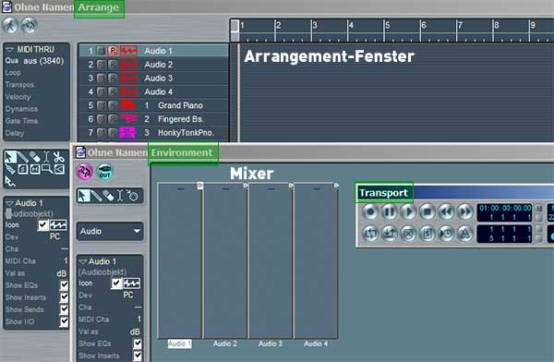The width and height of the screenshot is (554, 362).
Task: Select the Pencil tool in the Environment toolbox
Action: tap(96, 196)
